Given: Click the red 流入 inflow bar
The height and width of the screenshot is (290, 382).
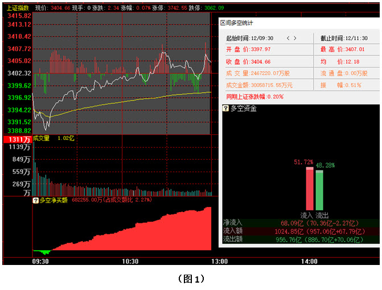Looking at the screenshot, I should [x=310, y=189].
